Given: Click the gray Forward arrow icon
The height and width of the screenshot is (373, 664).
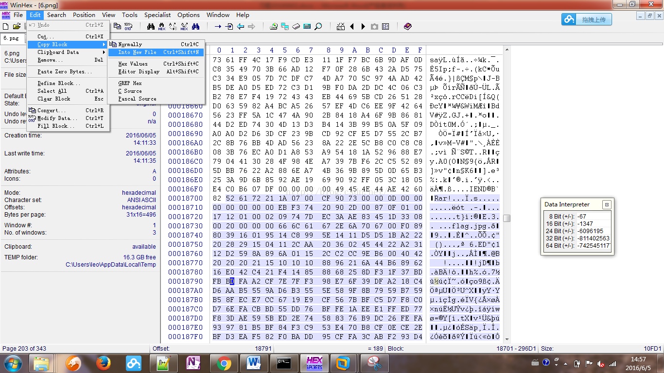Looking at the screenshot, I should click(251, 26).
